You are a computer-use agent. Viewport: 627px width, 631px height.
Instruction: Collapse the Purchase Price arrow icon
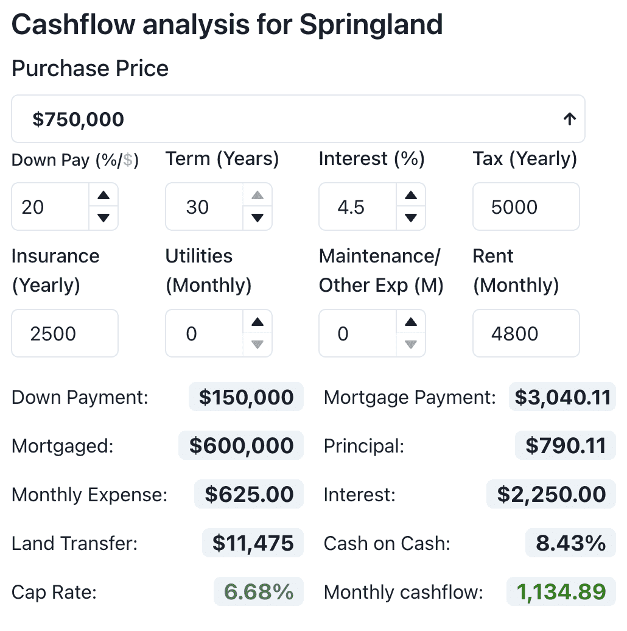tap(569, 119)
